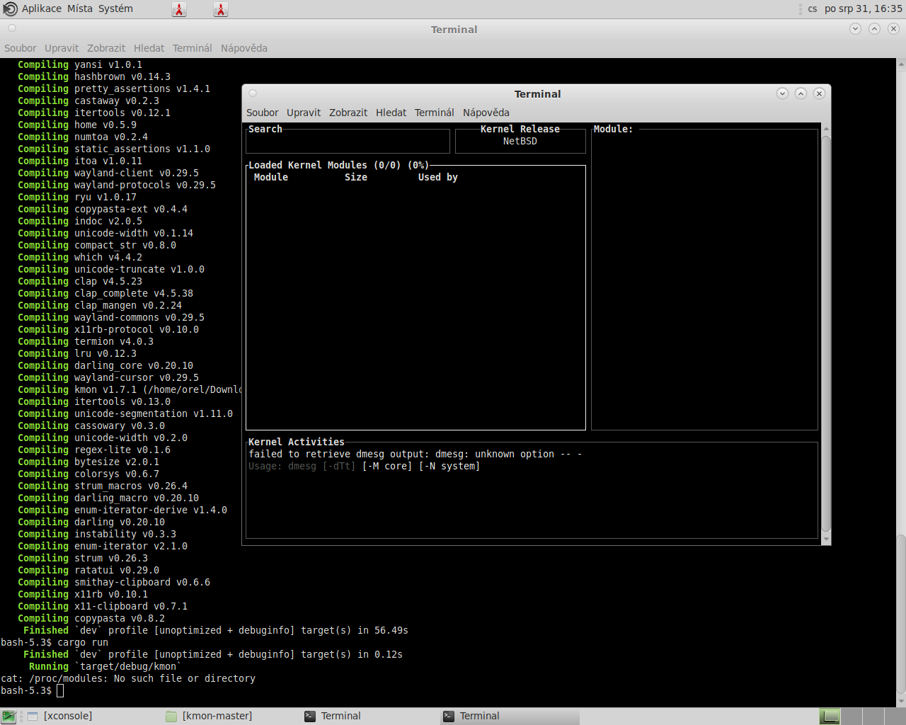
Task: Minimize the front Terminal window
Action: click(782, 93)
